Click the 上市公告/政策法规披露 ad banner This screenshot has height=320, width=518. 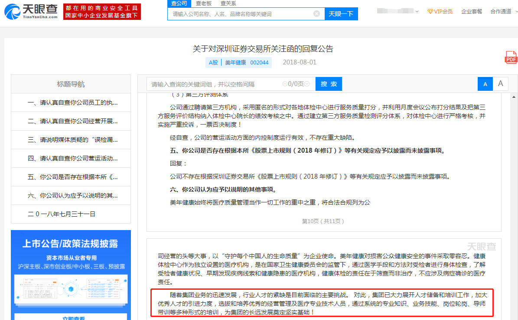[71, 275]
